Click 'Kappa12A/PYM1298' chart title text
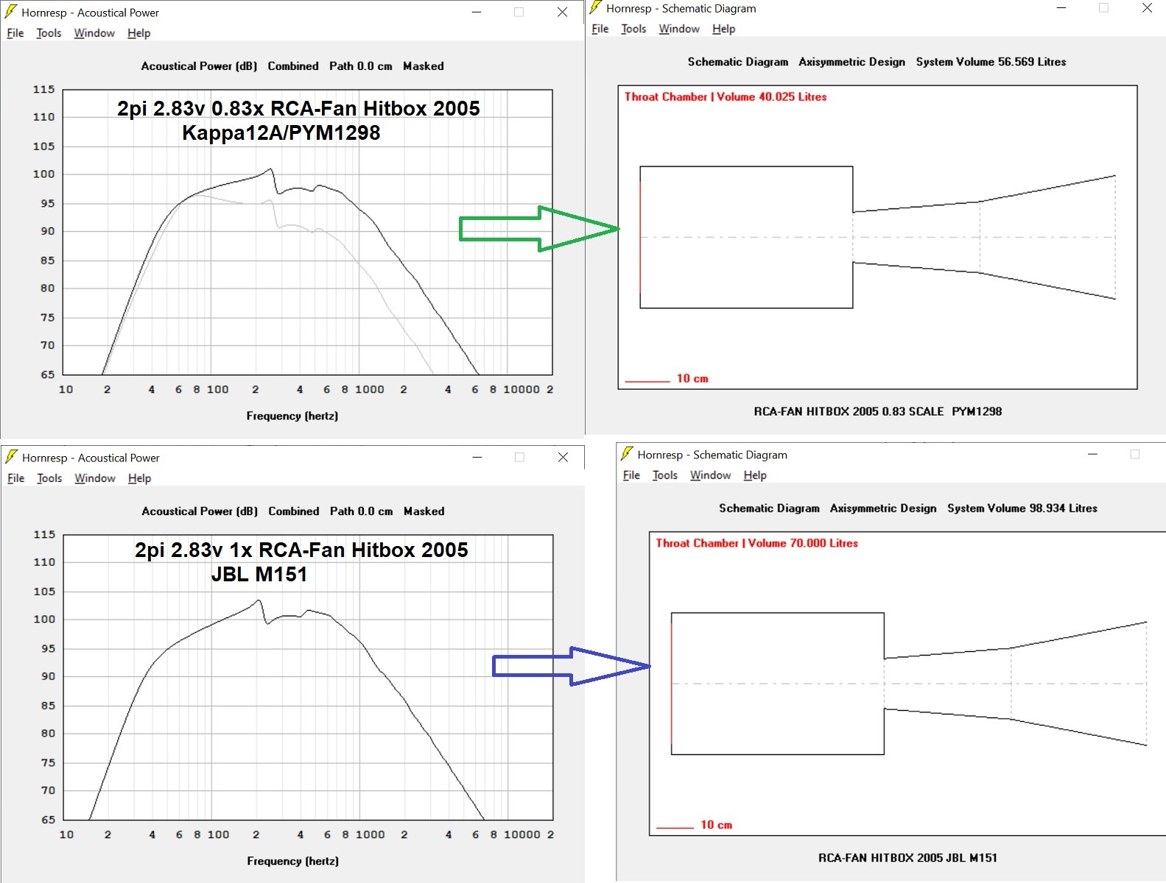Viewport: 1166px width, 883px height. click(x=281, y=133)
